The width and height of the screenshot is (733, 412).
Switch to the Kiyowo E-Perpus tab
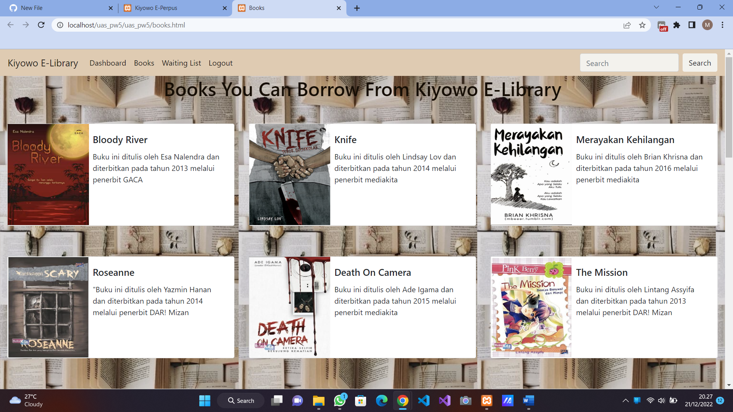coord(156,8)
